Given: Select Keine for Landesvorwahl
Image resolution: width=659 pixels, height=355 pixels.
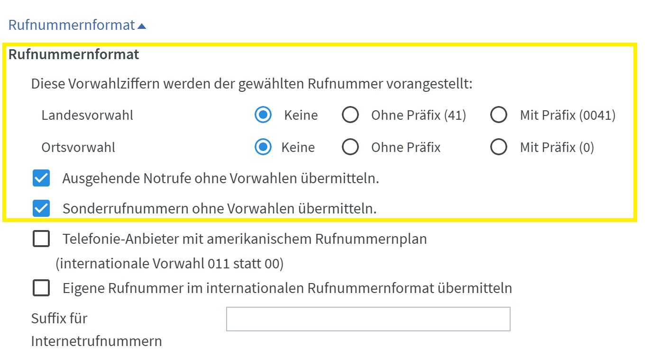Looking at the screenshot, I should 263,115.
